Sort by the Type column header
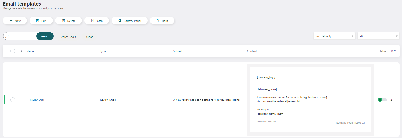 103,51
